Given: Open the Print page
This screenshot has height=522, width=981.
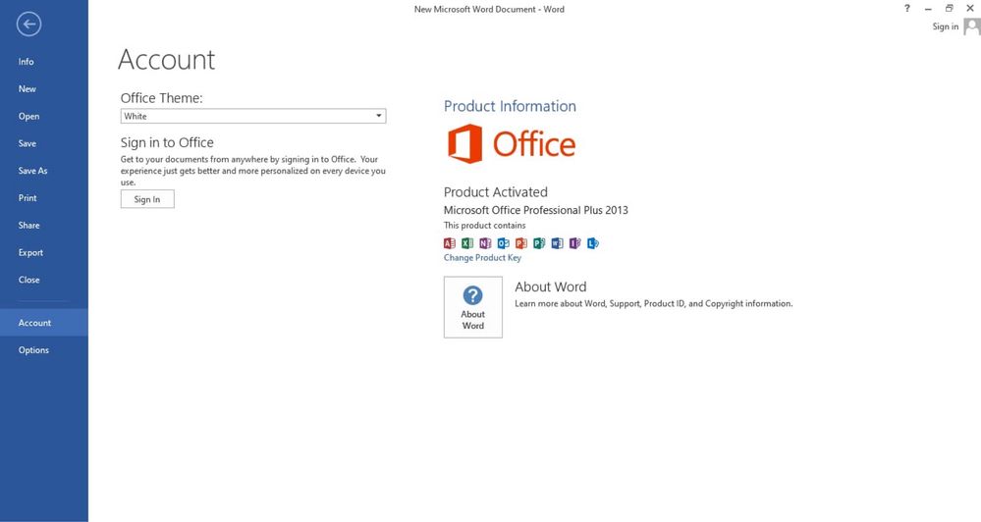Looking at the screenshot, I should (x=44, y=198).
